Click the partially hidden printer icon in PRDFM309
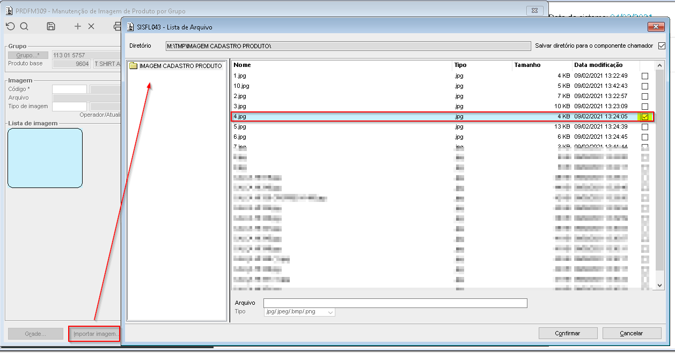The height and width of the screenshot is (353, 675). tap(118, 26)
